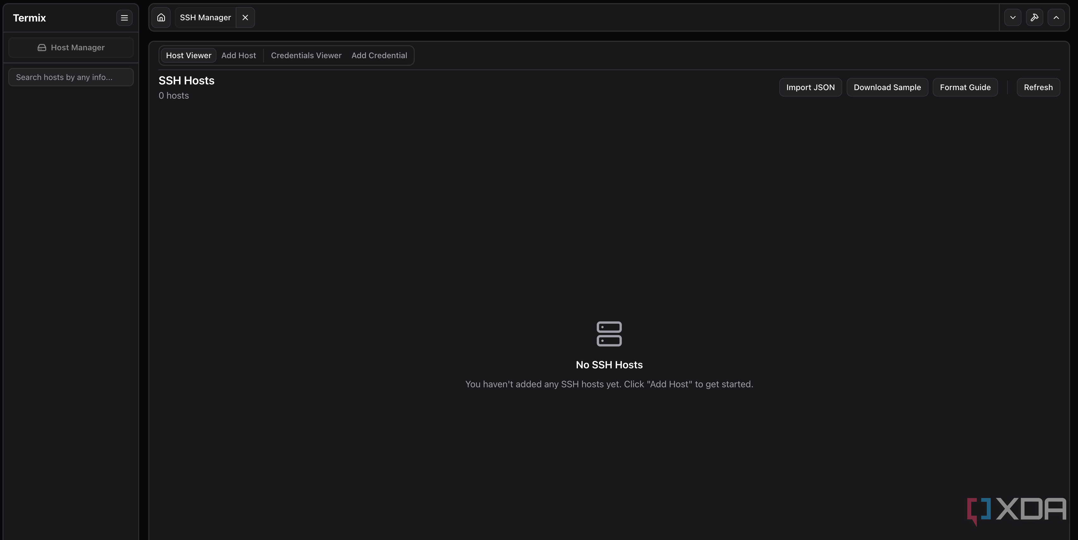The height and width of the screenshot is (540, 1078).
Task: Click the empty-state server icon
Action: [x=609, y=334]
